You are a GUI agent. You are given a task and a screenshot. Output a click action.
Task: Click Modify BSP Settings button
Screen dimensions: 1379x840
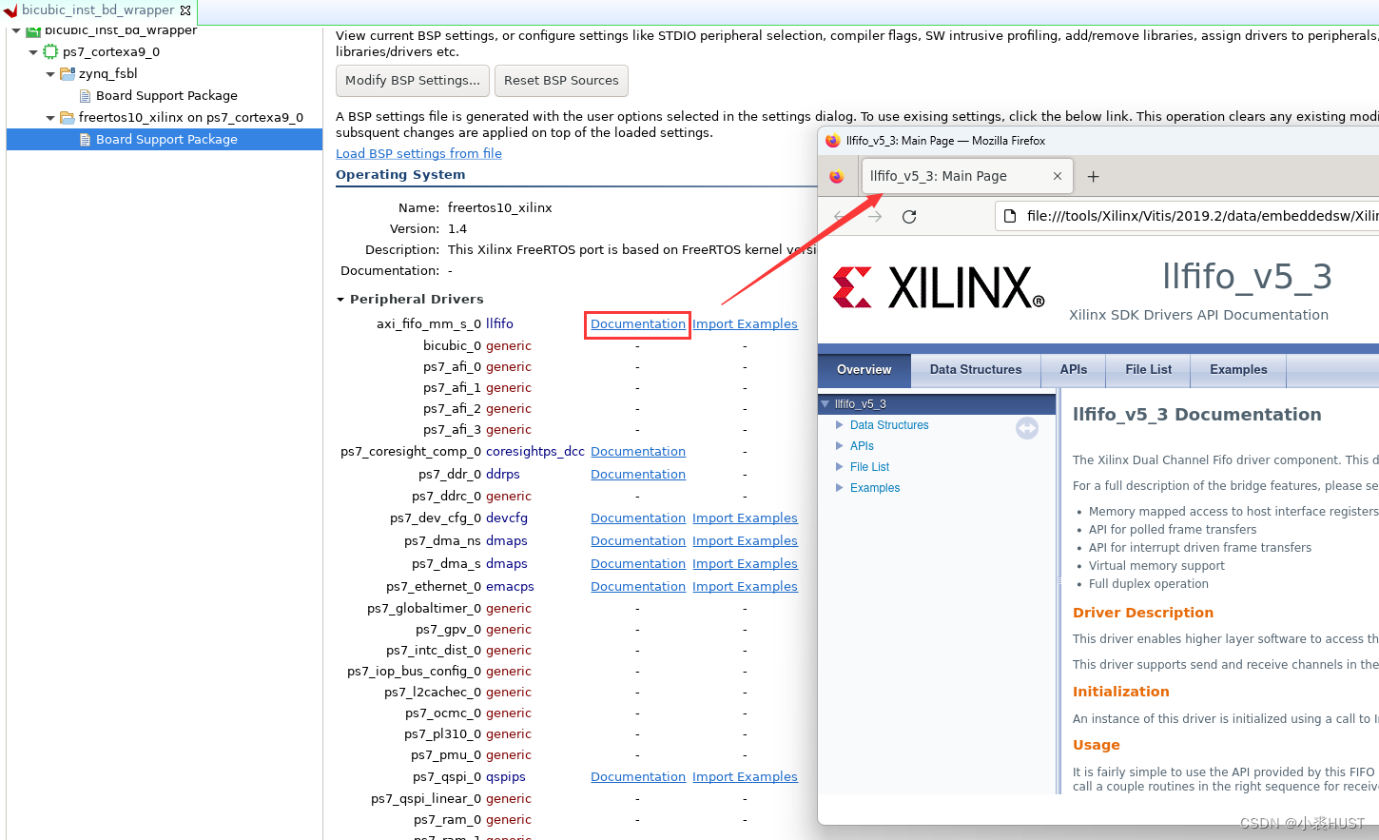point(413,81)
